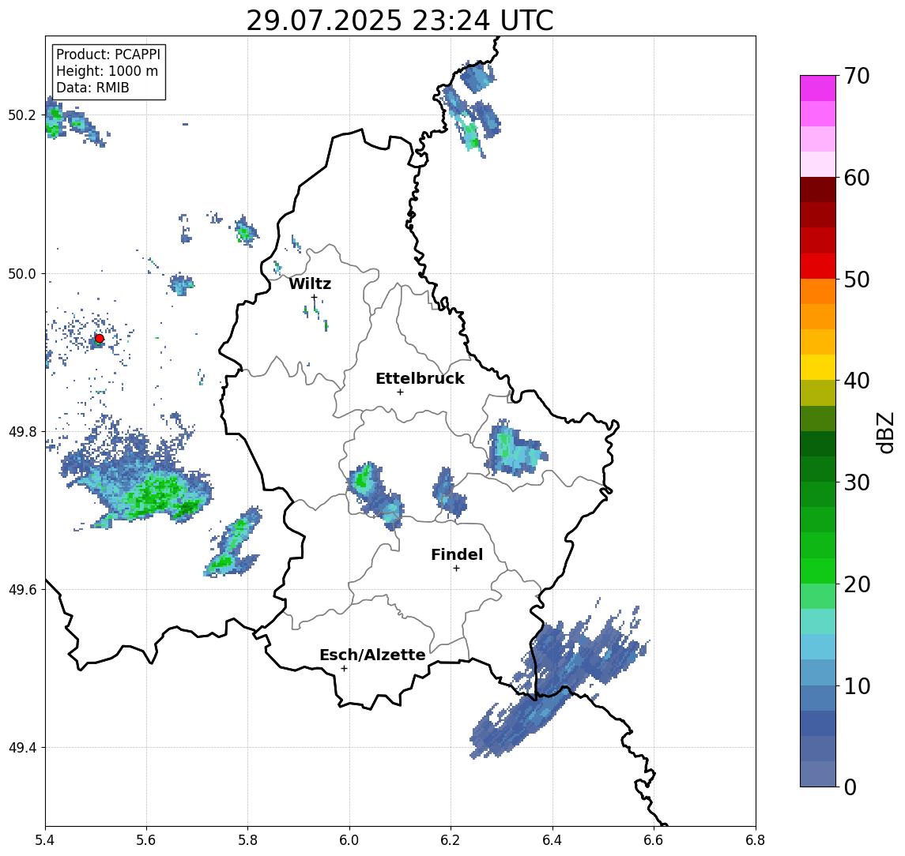
Task: Click the orange colorbar swatch just below 50
Action: (x=818, y=292)
